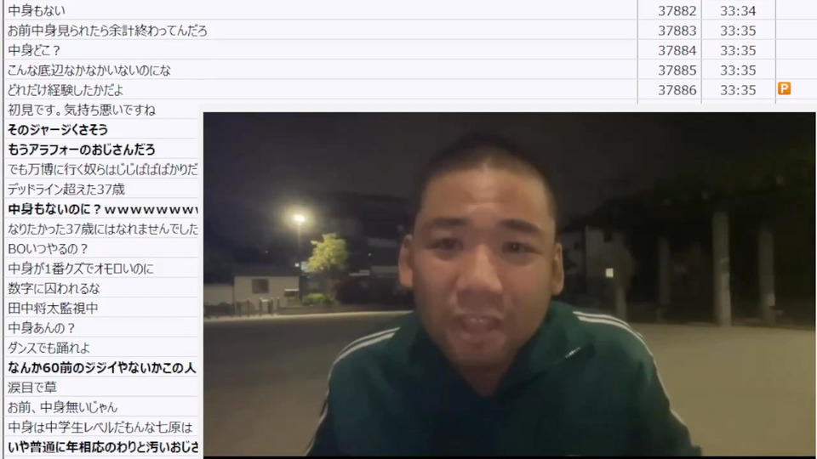Click comment number 37886
Viewport: 817px width, 459px height.
click(x=677, y=90)
